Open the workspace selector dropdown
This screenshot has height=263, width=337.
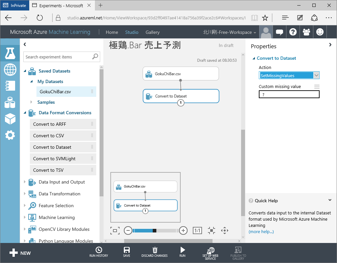229,32
